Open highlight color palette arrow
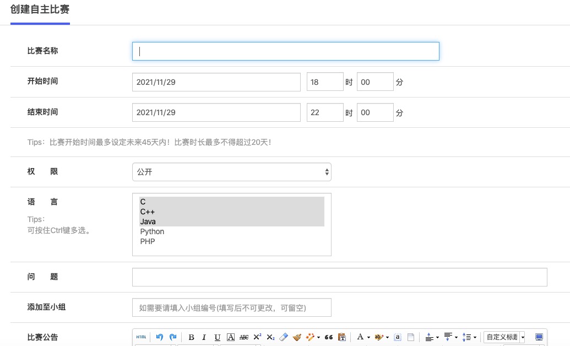The width and height of the screenshot is (570, 346). pyautogui.click(x=387, y=337)
